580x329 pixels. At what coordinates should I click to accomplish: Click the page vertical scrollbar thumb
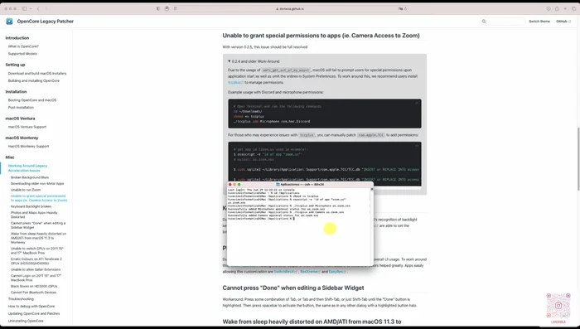tap(578, 159)
